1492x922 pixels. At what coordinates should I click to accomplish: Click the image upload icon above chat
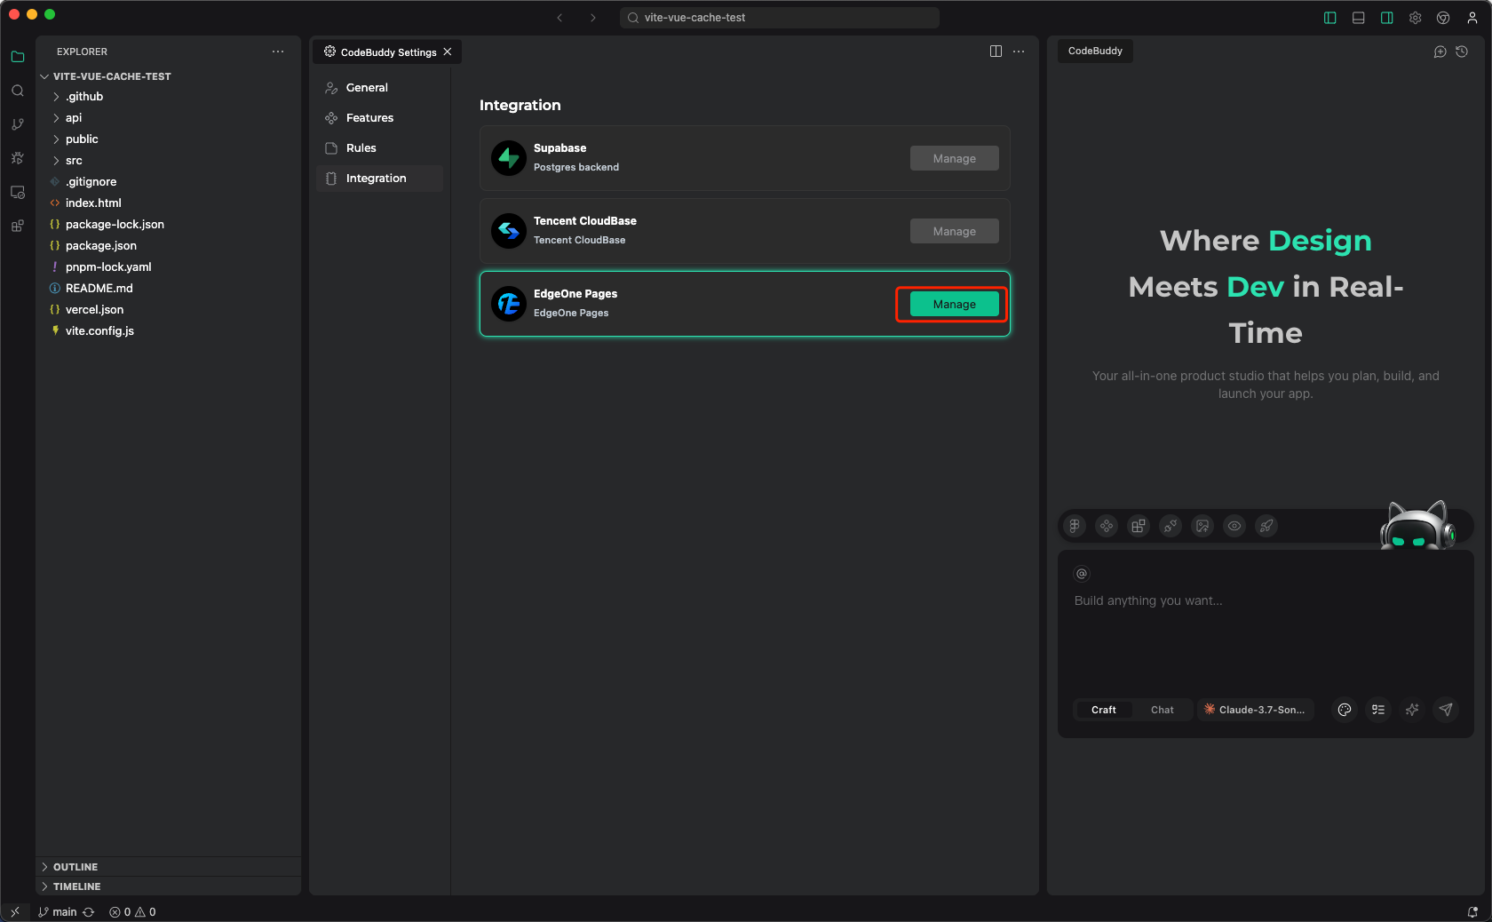coord(1202,526)
